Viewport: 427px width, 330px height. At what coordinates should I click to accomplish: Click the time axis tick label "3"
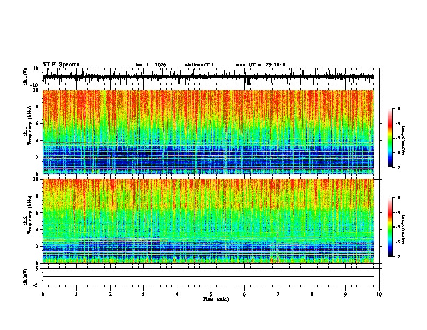pos(143,294)
